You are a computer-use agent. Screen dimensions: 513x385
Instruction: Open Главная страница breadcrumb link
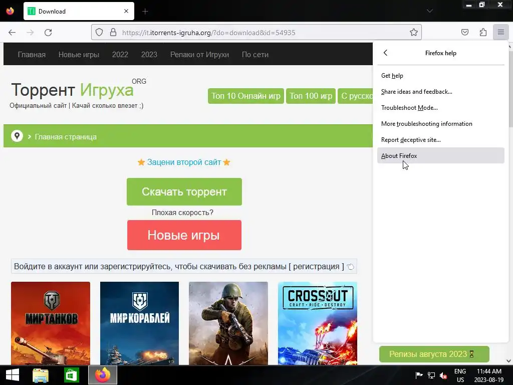66,137
